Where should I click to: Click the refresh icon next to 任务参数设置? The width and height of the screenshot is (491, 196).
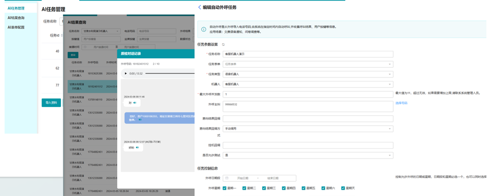tap(223, 45)
